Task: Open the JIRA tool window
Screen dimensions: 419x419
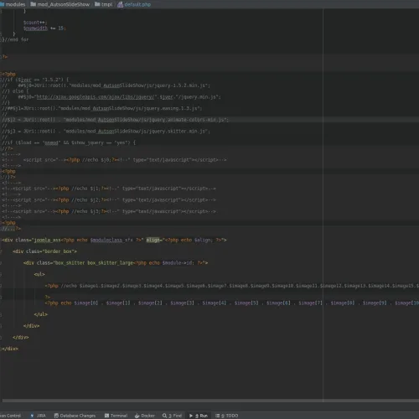Action: [38, 416]
